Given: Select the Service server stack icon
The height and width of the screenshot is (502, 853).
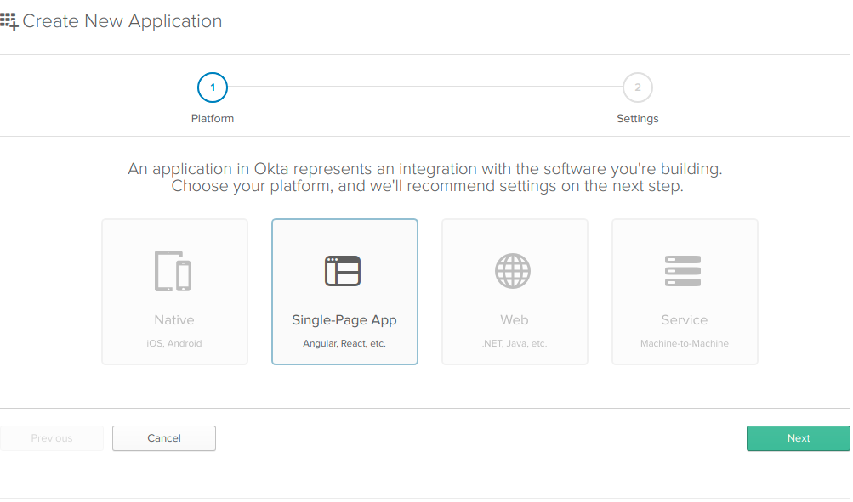Looking at the screenshot, I should pyautogui.click(x=683, y=271).
